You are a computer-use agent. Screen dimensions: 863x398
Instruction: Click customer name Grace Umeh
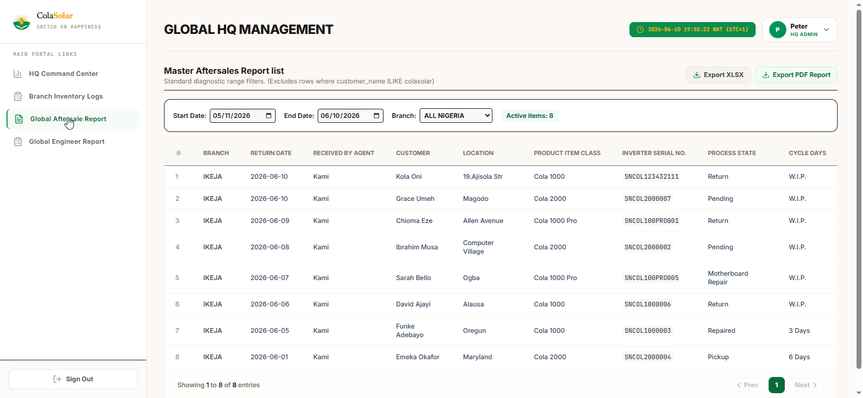(415, 199)
